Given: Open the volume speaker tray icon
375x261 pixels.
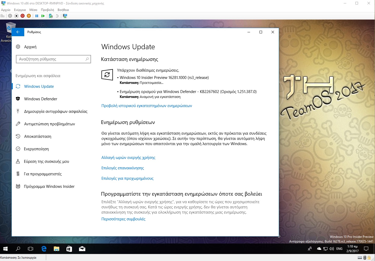Looking at the screenshot, I should tap(332, 249).
